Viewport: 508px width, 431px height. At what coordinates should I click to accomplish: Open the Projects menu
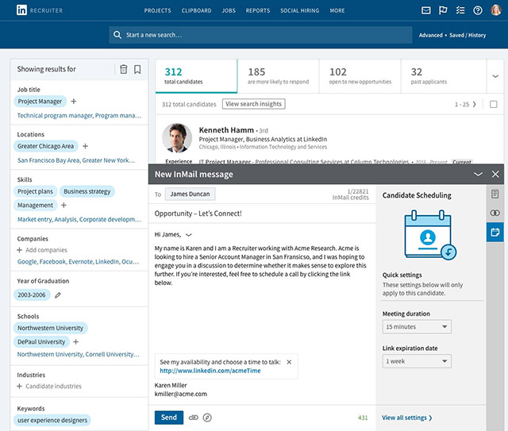157,10
